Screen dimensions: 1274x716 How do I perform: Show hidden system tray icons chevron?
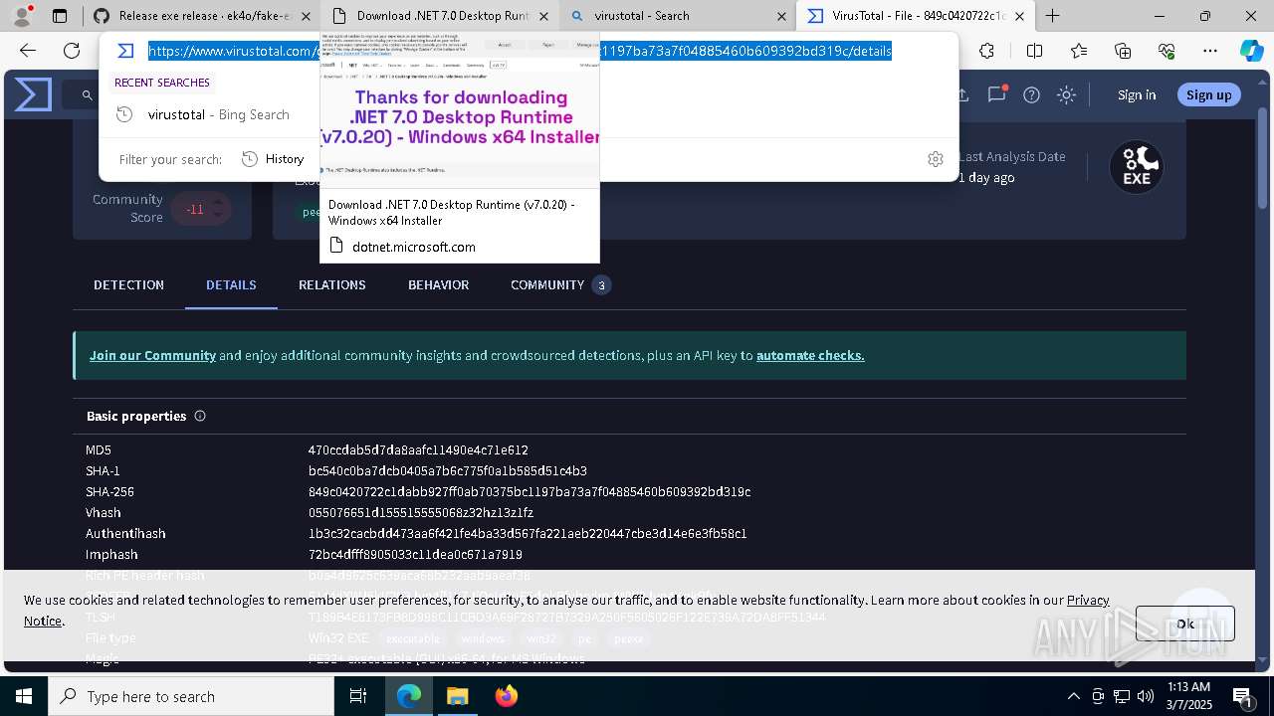tap(1073, 696)
